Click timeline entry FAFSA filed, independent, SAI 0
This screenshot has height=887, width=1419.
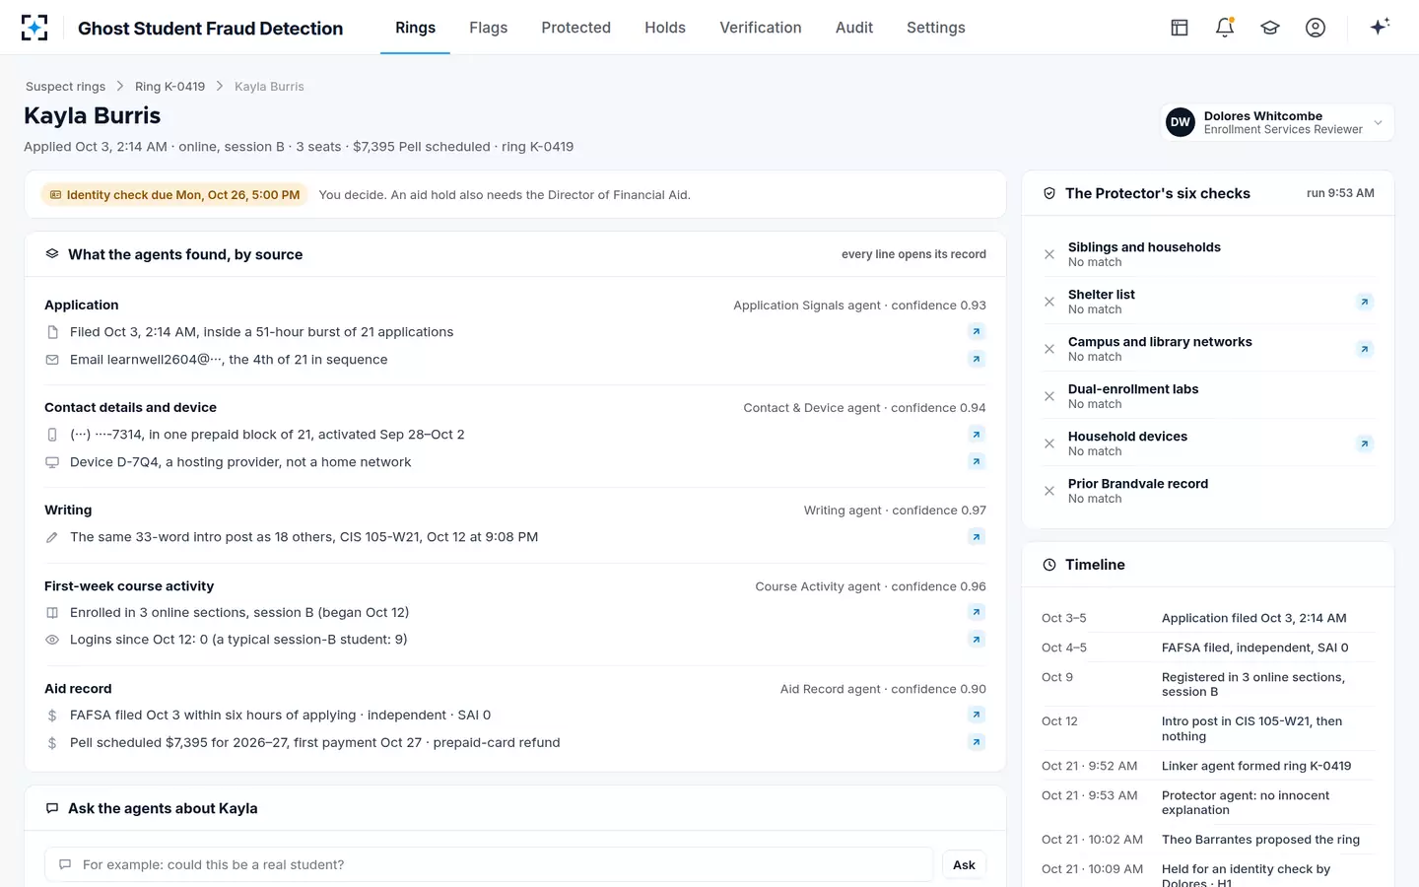[x=1208, y=648]
